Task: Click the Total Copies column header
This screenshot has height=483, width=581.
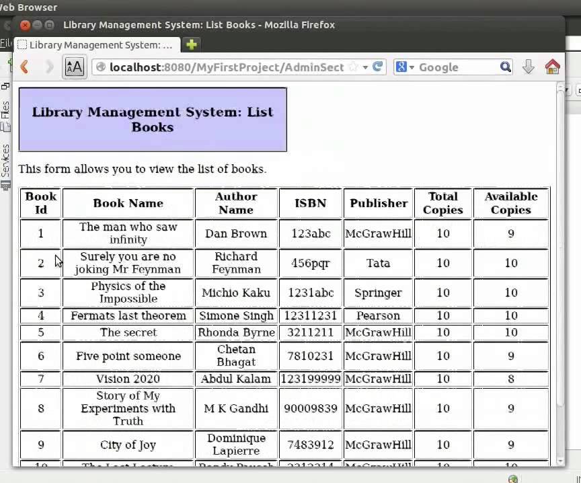Action: pos(443,203)
